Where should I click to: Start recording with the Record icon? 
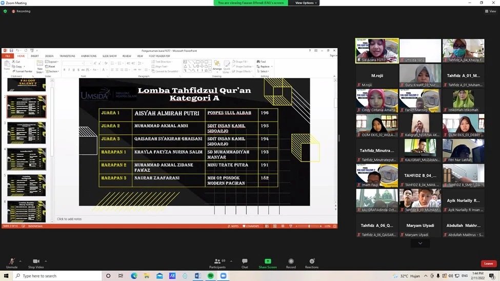pos(291,262)
